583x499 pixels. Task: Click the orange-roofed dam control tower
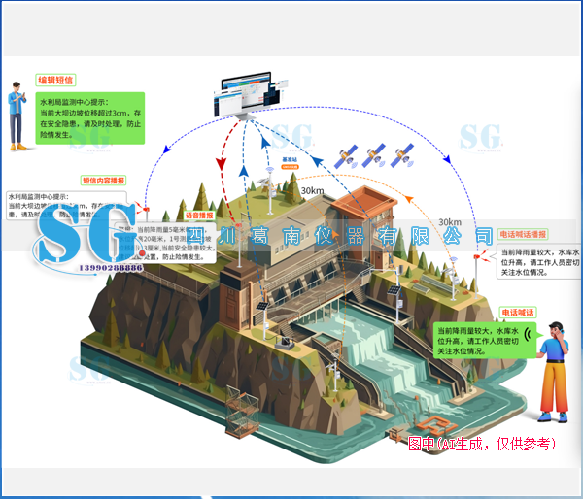click(x=363, y=226)
